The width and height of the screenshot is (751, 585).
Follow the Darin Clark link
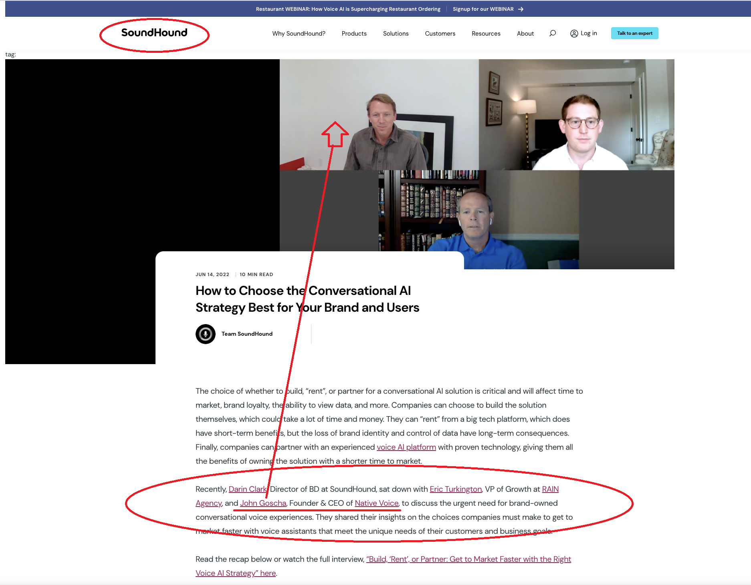[247, 489]
